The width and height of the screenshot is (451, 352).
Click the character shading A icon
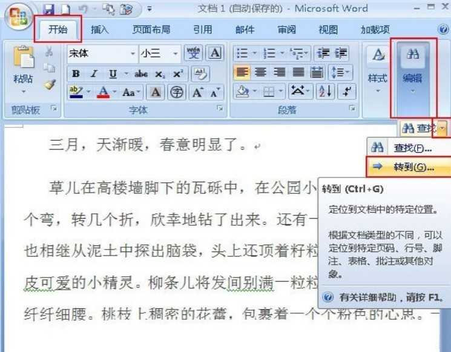(156, 92)
